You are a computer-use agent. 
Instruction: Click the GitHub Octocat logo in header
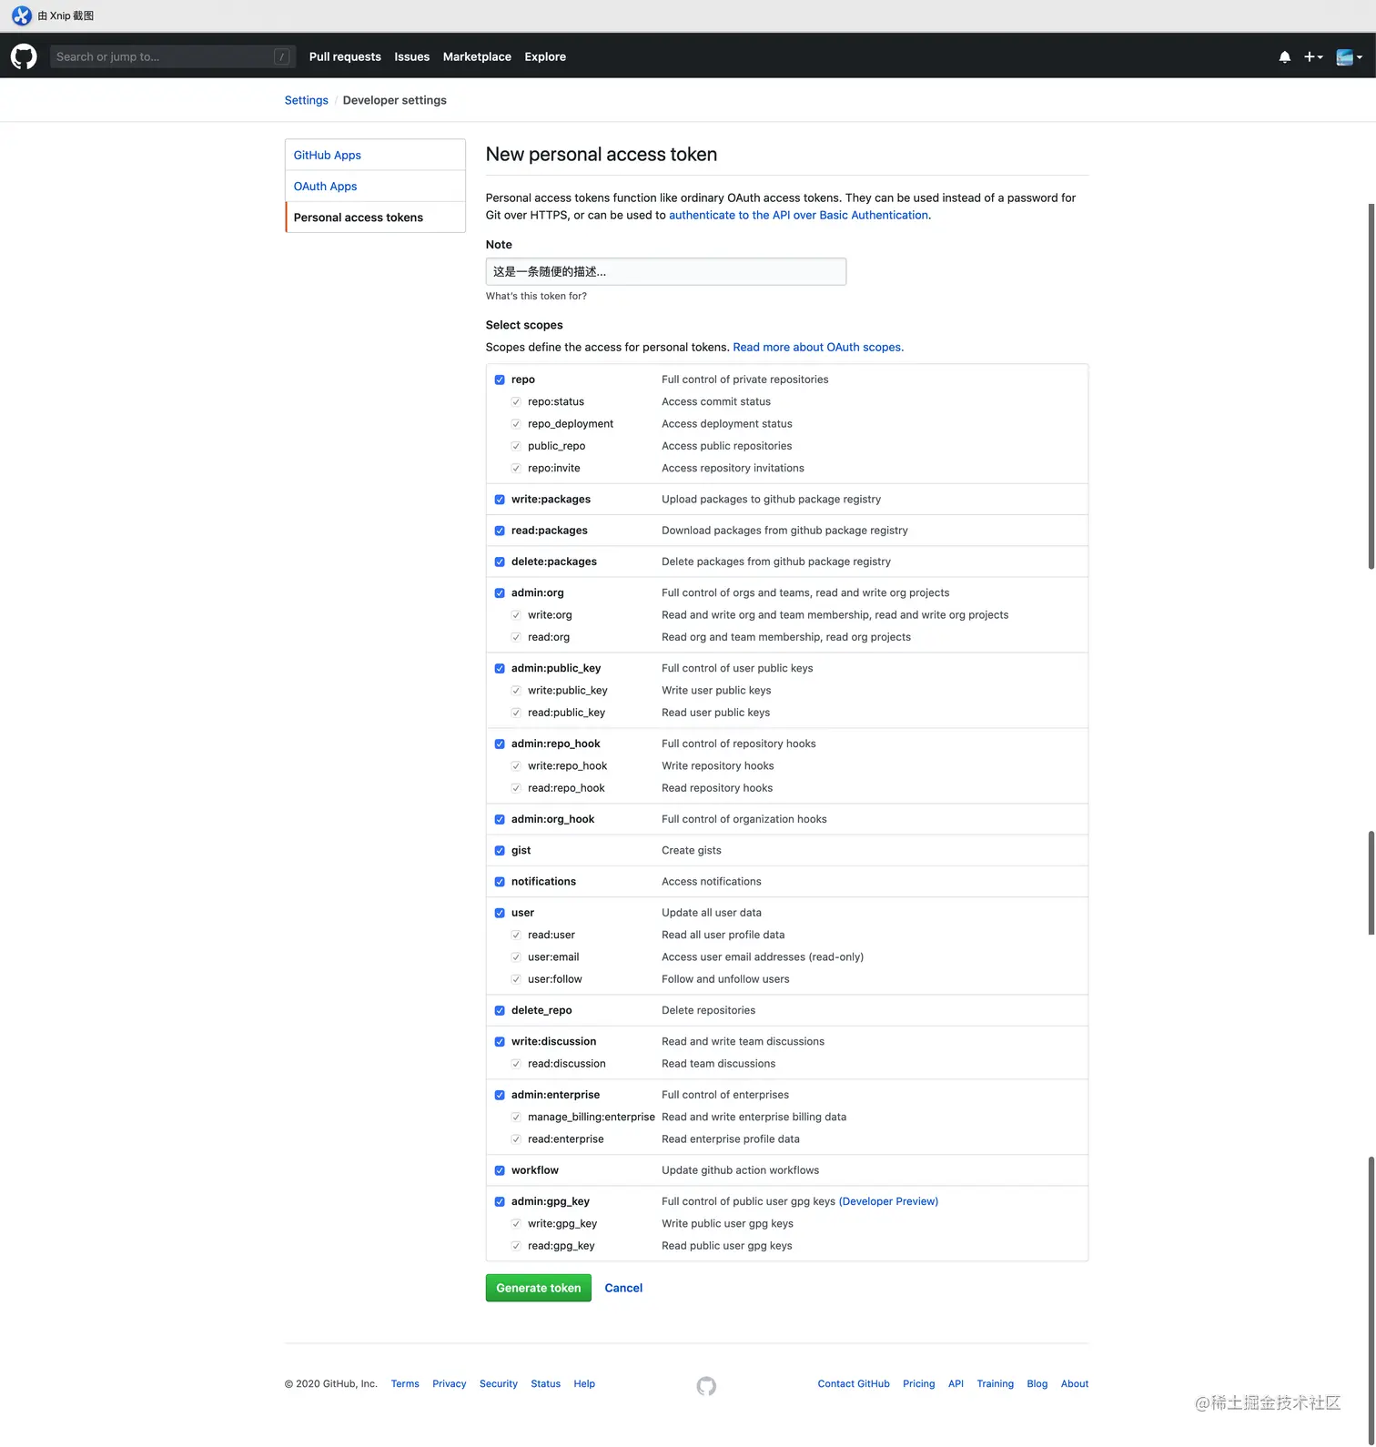coord(24,56)
